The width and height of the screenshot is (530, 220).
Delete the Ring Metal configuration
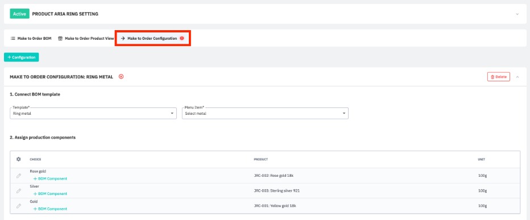point(499,77)
